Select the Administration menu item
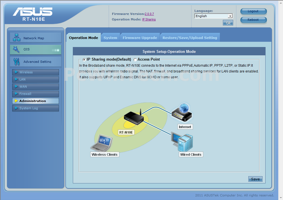 [35, 101]
